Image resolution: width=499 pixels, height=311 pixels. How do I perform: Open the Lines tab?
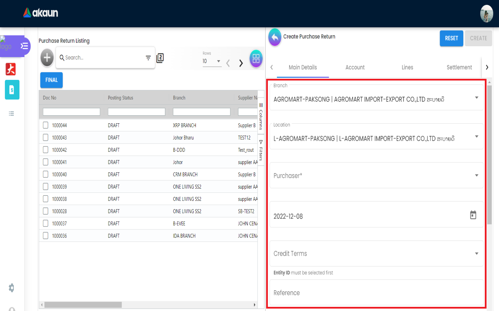tap(407, 67)
